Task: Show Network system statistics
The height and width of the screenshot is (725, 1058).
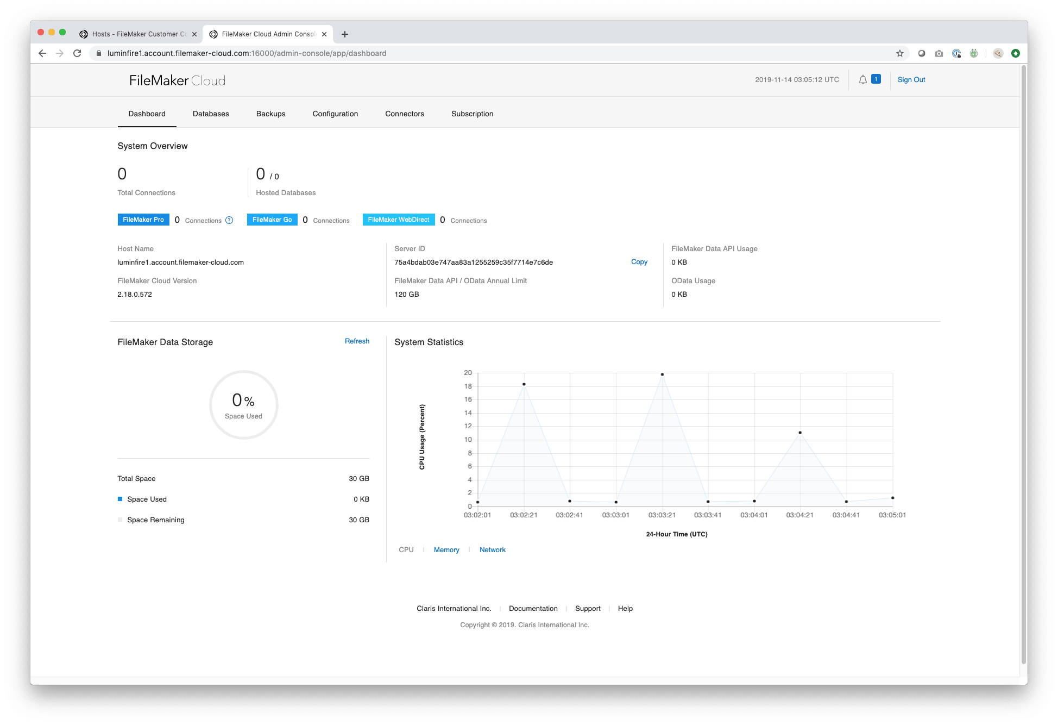Action: click(x=492, y=550)
